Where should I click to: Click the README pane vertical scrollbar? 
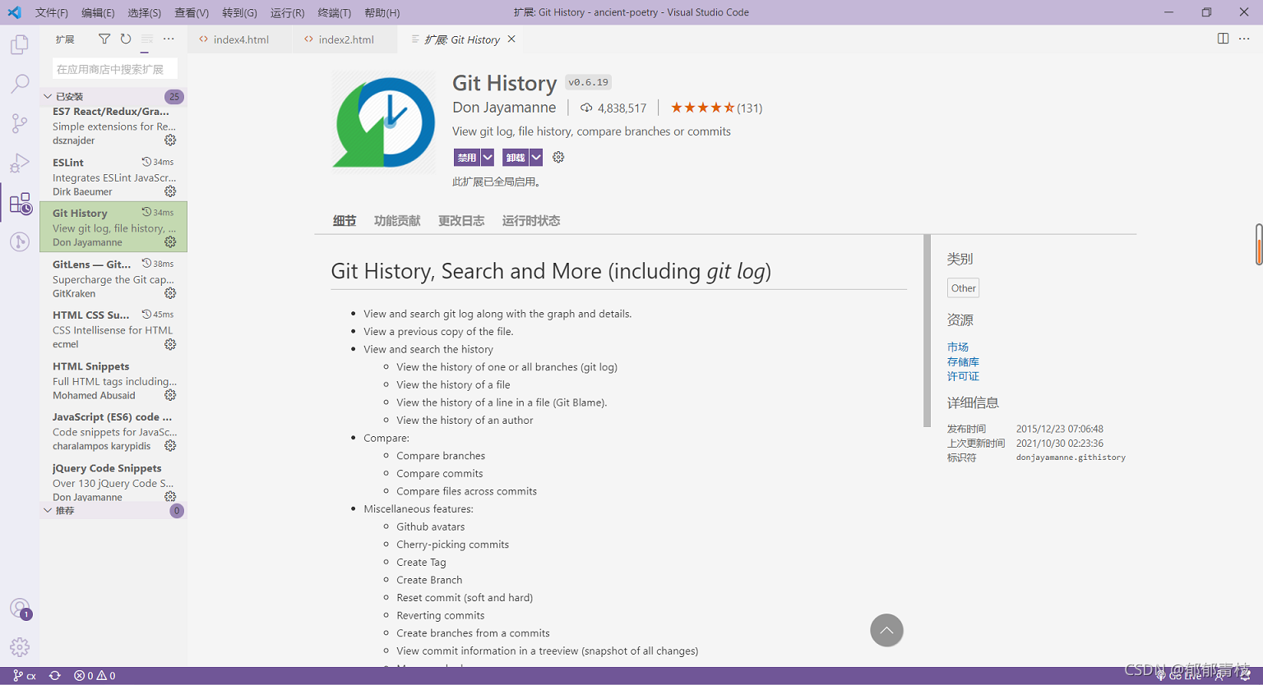(x=927, y=330)
